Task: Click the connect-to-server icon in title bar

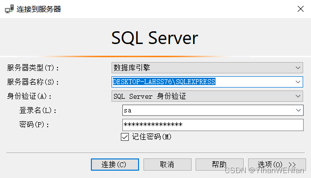Action: pos(9,9)
